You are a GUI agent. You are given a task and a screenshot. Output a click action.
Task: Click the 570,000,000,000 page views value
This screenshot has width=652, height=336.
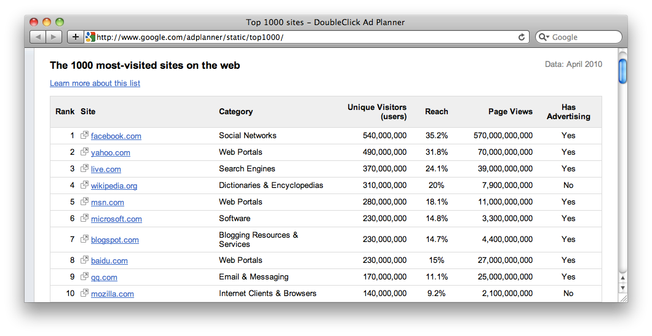[503, 135]
